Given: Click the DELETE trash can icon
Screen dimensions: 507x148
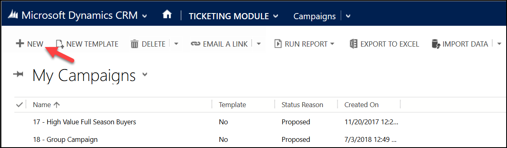Looking at the screenshot, I should (x=135, y=44).
